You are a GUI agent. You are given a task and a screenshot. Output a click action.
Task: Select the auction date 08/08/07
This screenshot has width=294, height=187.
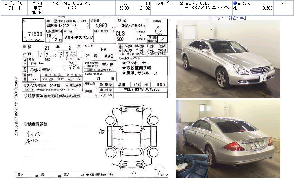(x=14, y=3)
